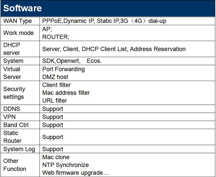Viewport: 216px width, 177px height.
Task: Click the Port Forwarding entry
Action: tap(63, 69)
